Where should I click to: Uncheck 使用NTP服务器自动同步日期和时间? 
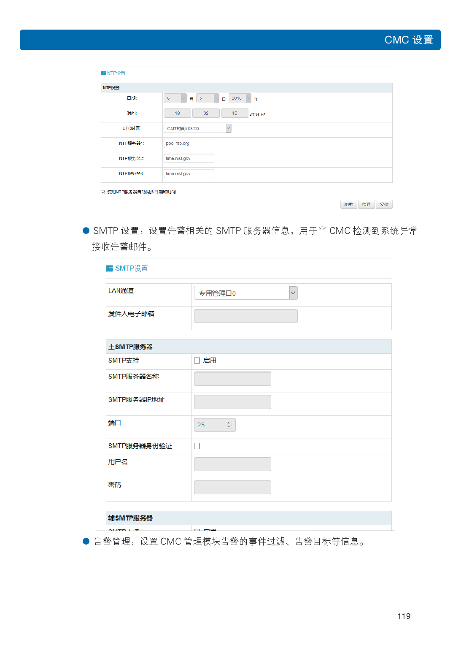(103, 191)
